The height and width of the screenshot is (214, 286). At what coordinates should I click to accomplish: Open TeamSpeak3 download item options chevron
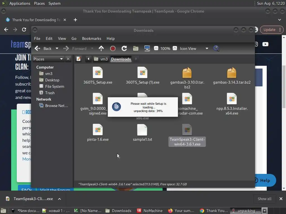[x=59, y=199]
